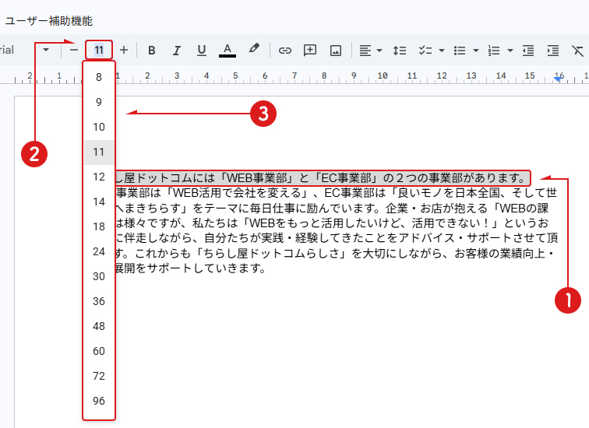
Task: Click the bulleted list icon
Action: click(x=460, y=51)
